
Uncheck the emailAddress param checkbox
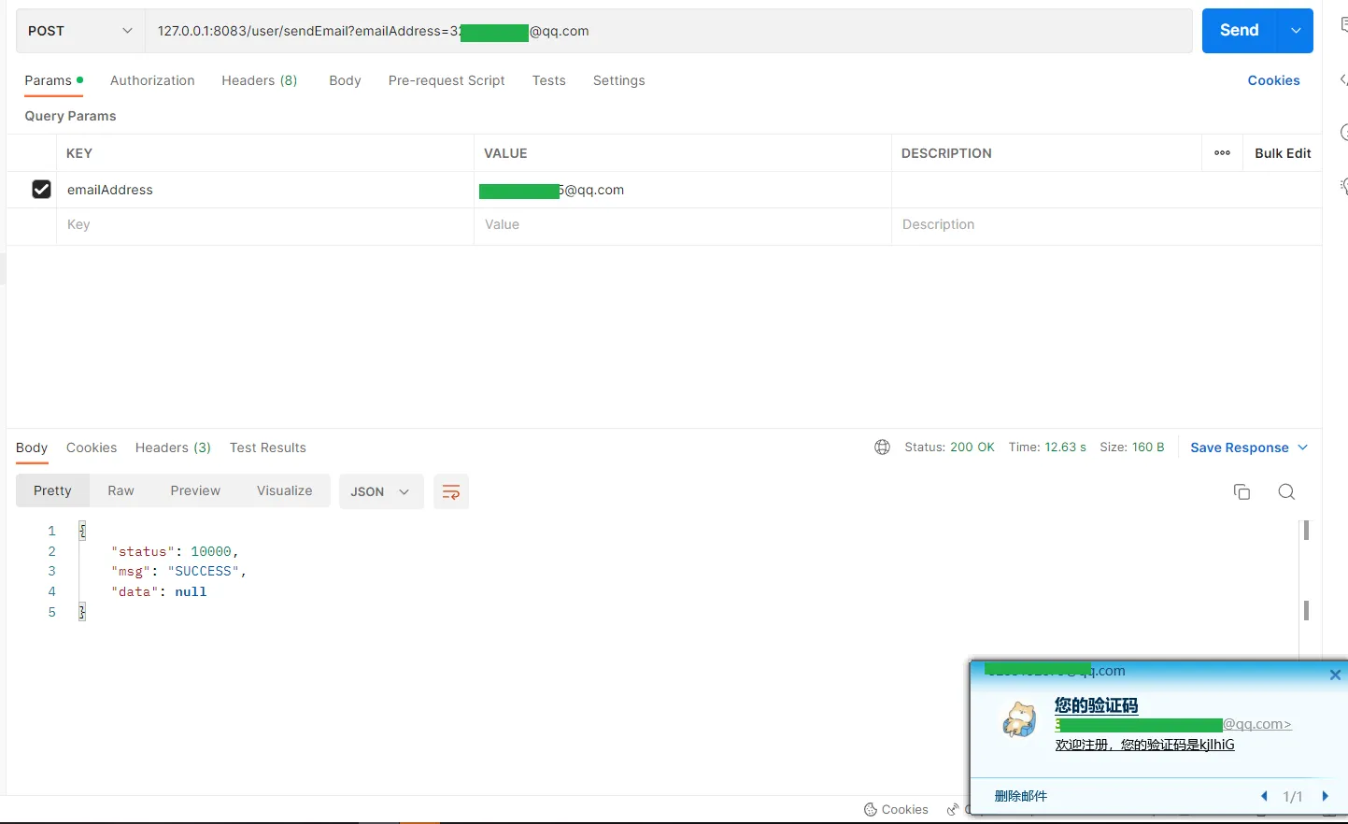pyautogui.click(x=41, y=190)
